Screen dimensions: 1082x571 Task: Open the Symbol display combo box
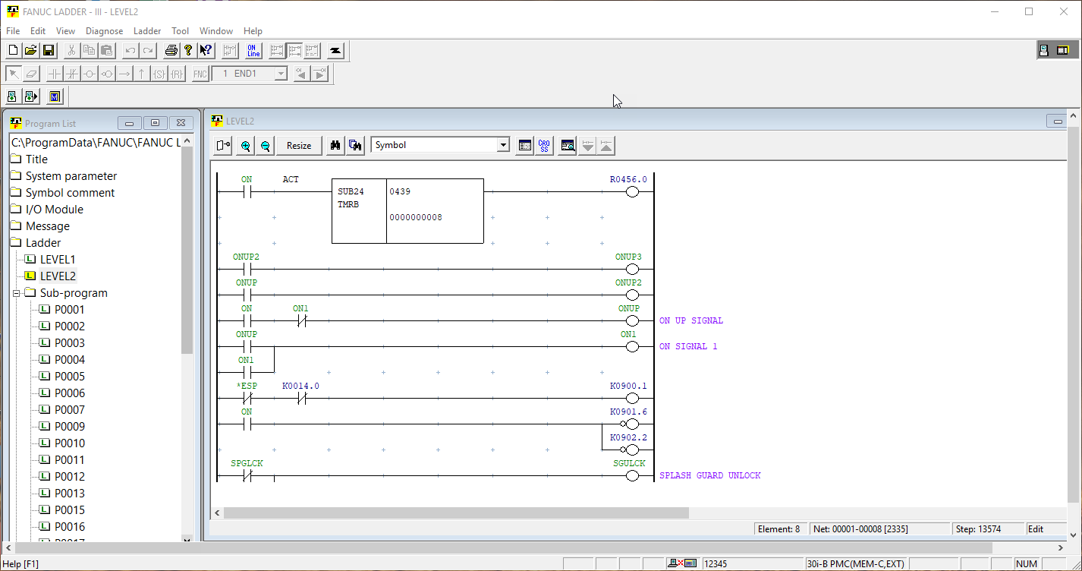pyautogui.click(x=503, y=144)
